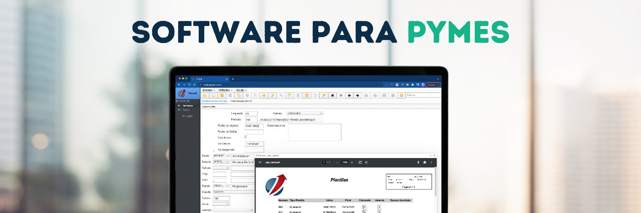Image resolution: width=641 pixels, height=213 pixels.
Task: Click the Update button in Chrome
Action: [432, 85]
